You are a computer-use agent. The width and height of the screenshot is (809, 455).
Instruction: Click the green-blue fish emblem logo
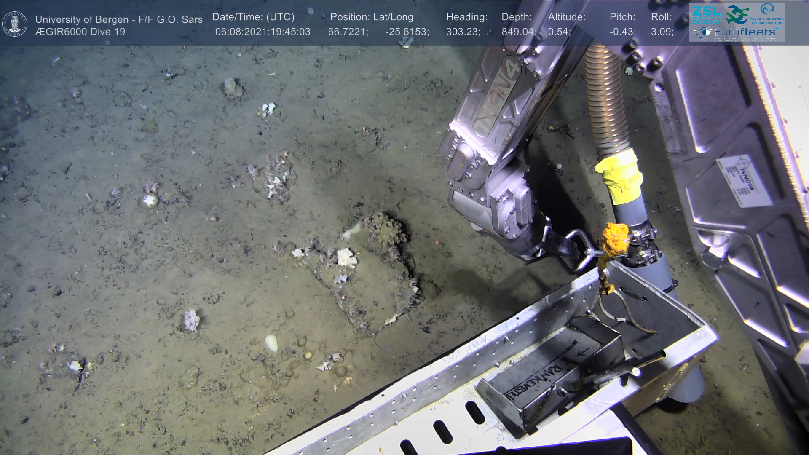[737, 15]
